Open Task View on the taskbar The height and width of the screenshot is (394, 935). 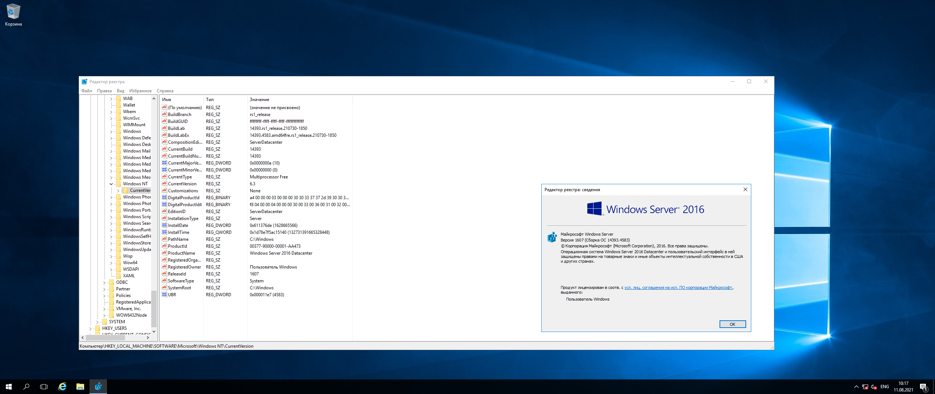pos(44,387)
